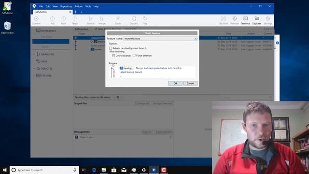Open the Actions menu
This screenshot has width=309, height=174.
click(78, 6)
